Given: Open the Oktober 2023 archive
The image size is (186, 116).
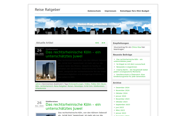Looking at the screenshot, I should tap(122, 102).
